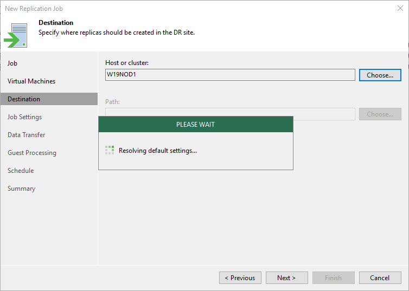
Task: Switch to the Data Transfer step
Action: click(27, 135)
